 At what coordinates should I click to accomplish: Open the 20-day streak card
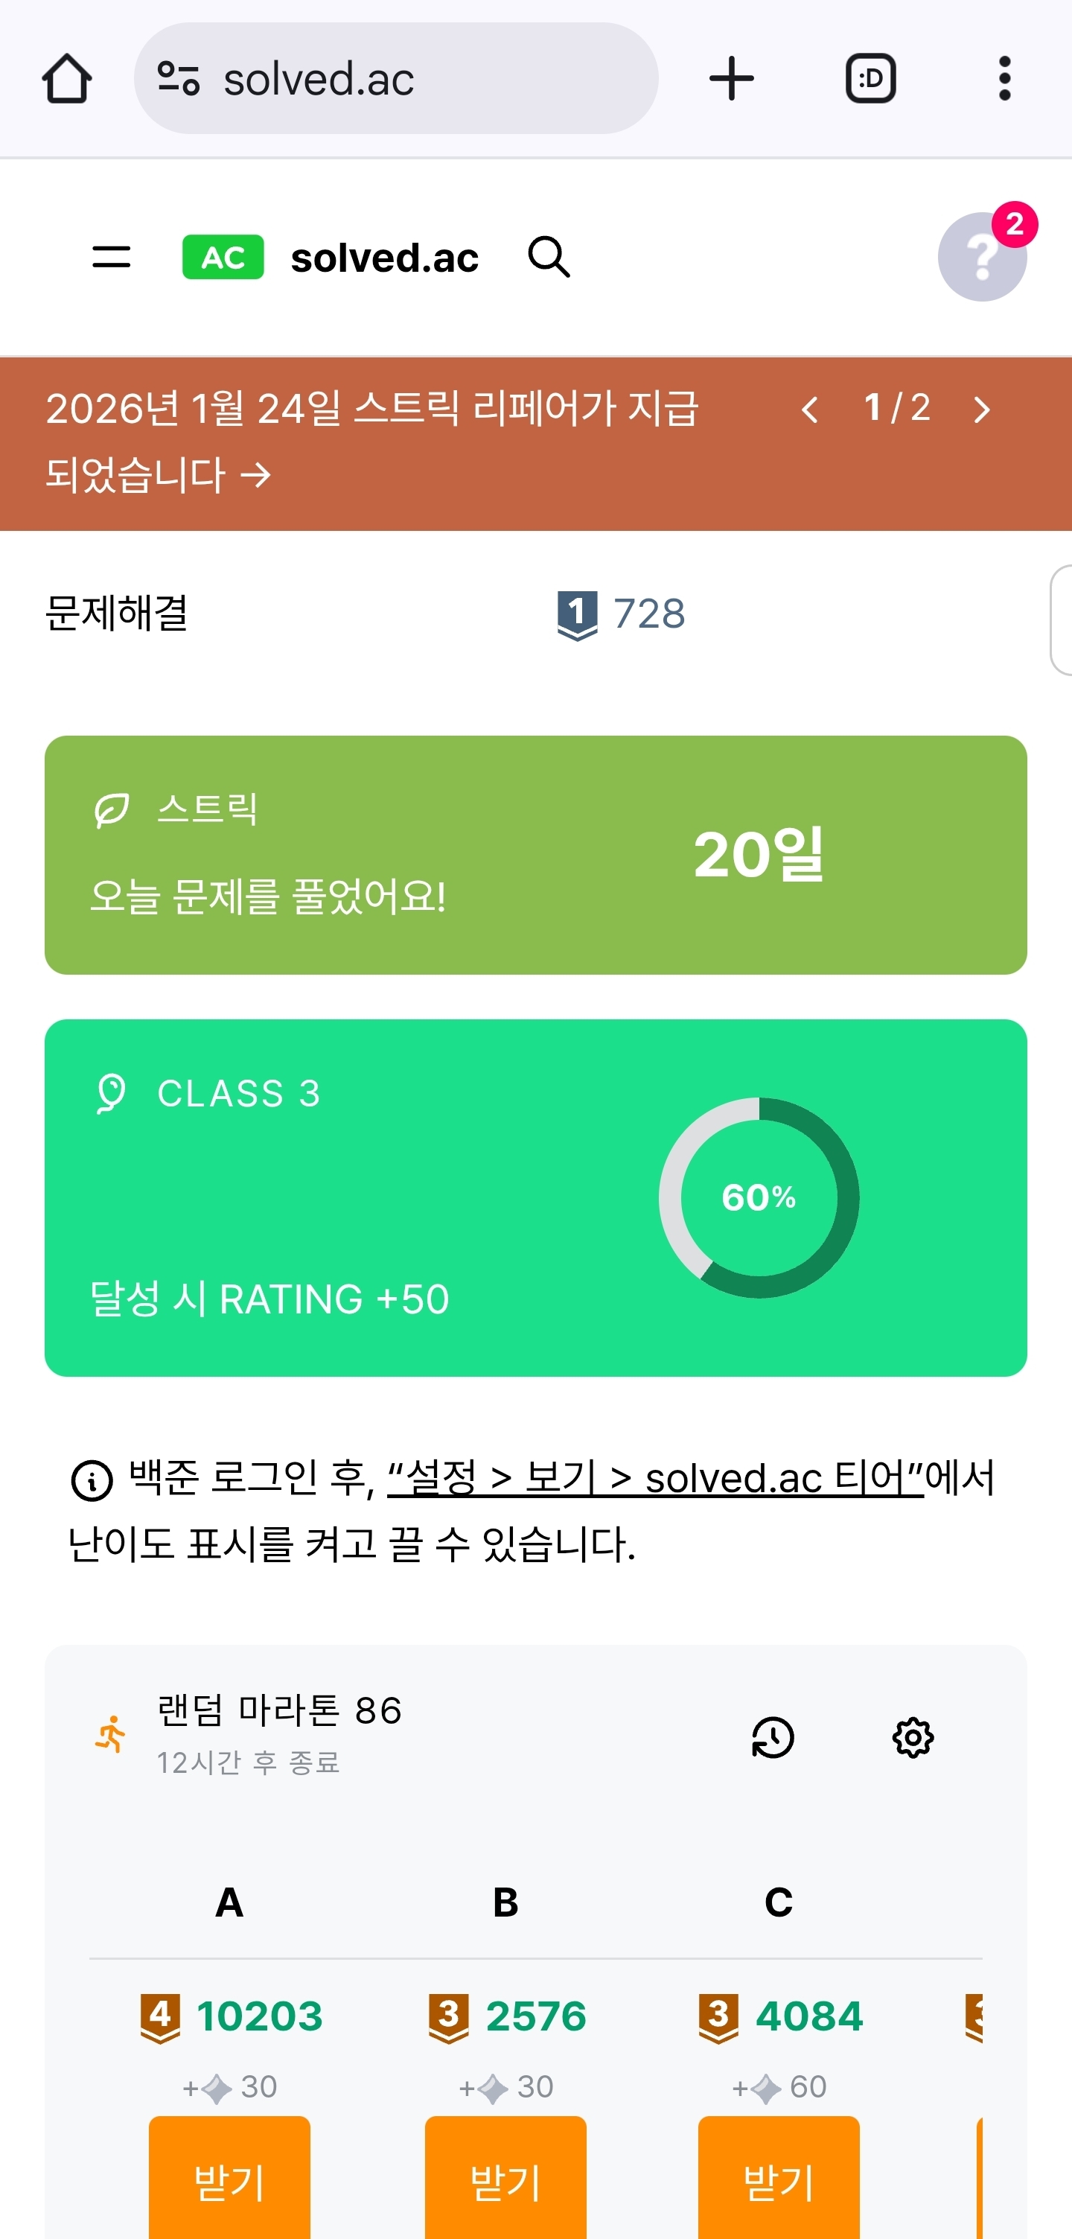click(535, 854)
